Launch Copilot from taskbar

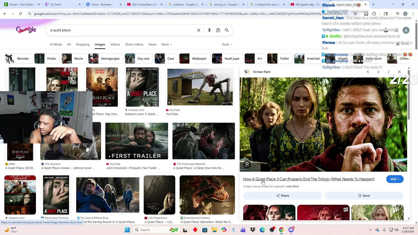coord(224,230)
